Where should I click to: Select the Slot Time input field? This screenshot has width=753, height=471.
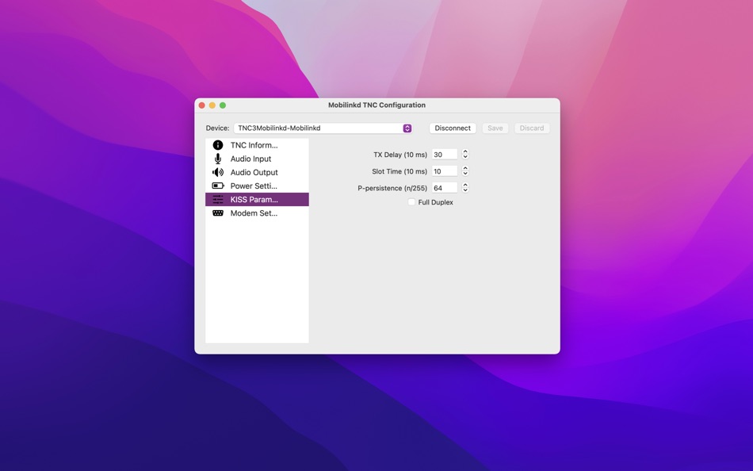point(445,170)
